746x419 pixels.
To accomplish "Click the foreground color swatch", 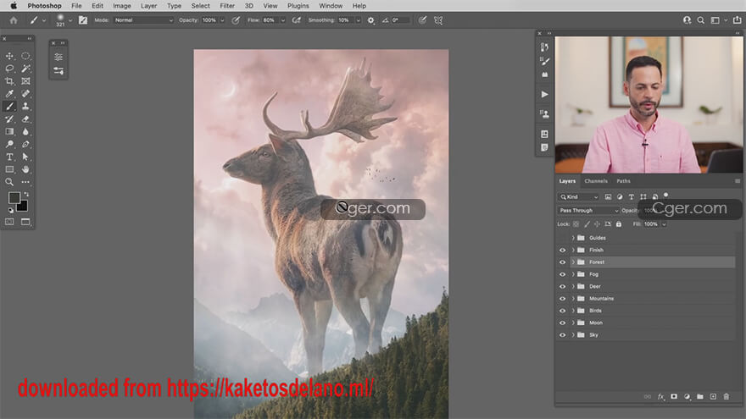I will (x=14, y=197).
